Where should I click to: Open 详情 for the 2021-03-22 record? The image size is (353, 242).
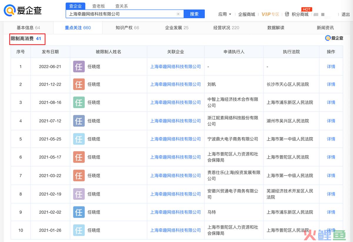(x=331, y=175)
